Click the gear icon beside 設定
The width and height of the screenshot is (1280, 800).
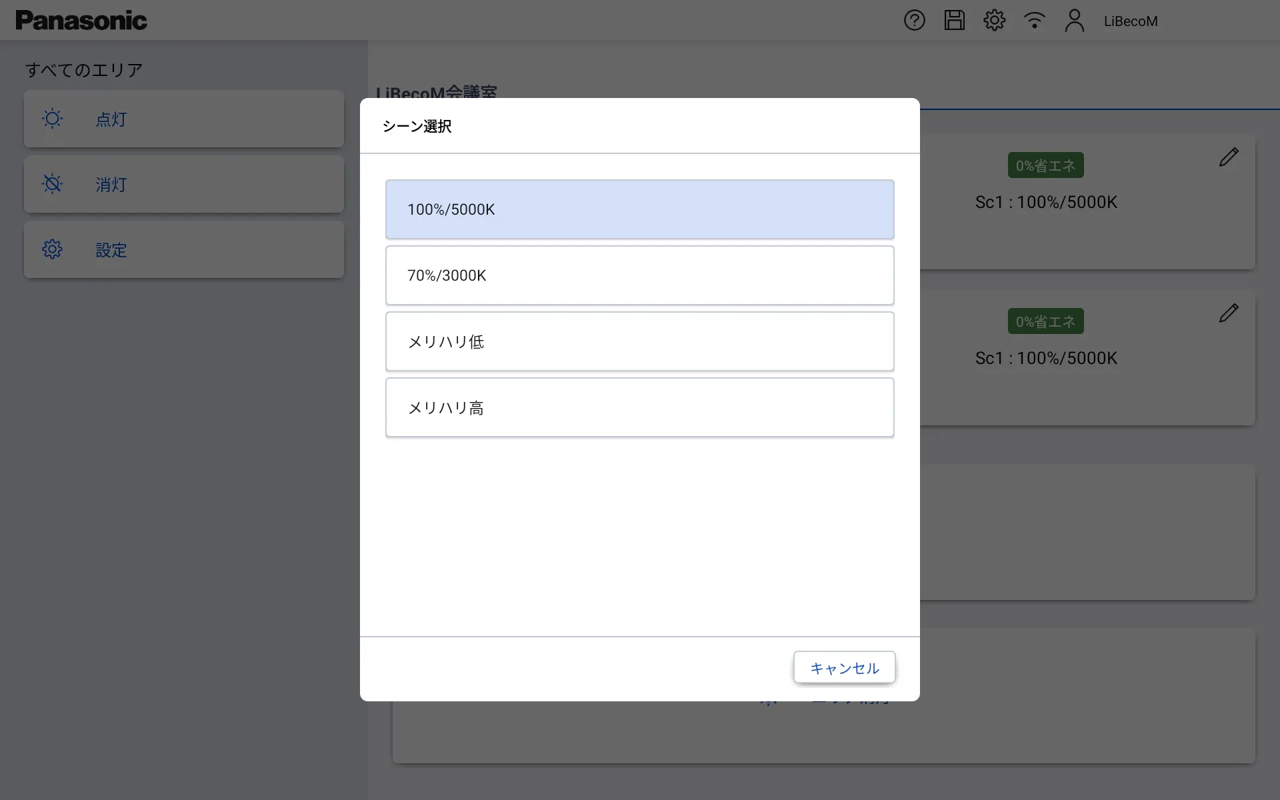pyautogui.click(x=52, y=249)
